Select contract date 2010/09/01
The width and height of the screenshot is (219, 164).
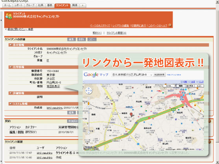[66, 132]
